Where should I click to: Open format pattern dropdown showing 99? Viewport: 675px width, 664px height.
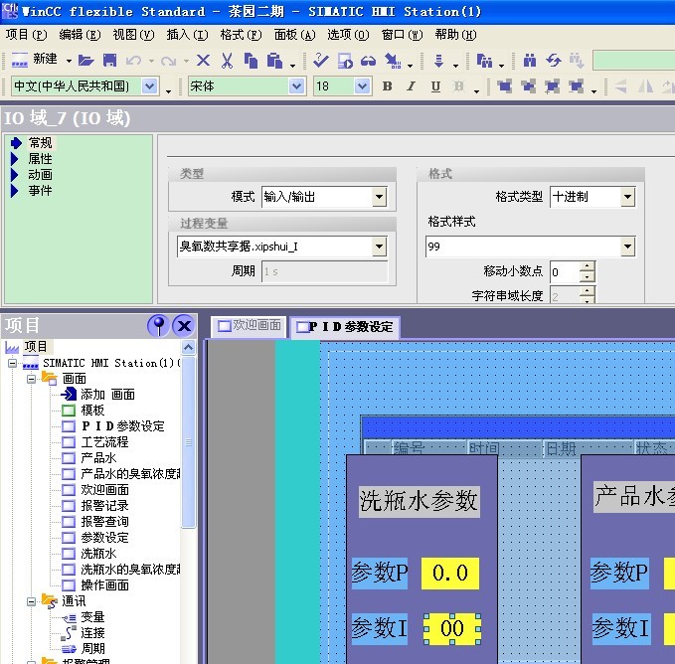click(627, 247)
